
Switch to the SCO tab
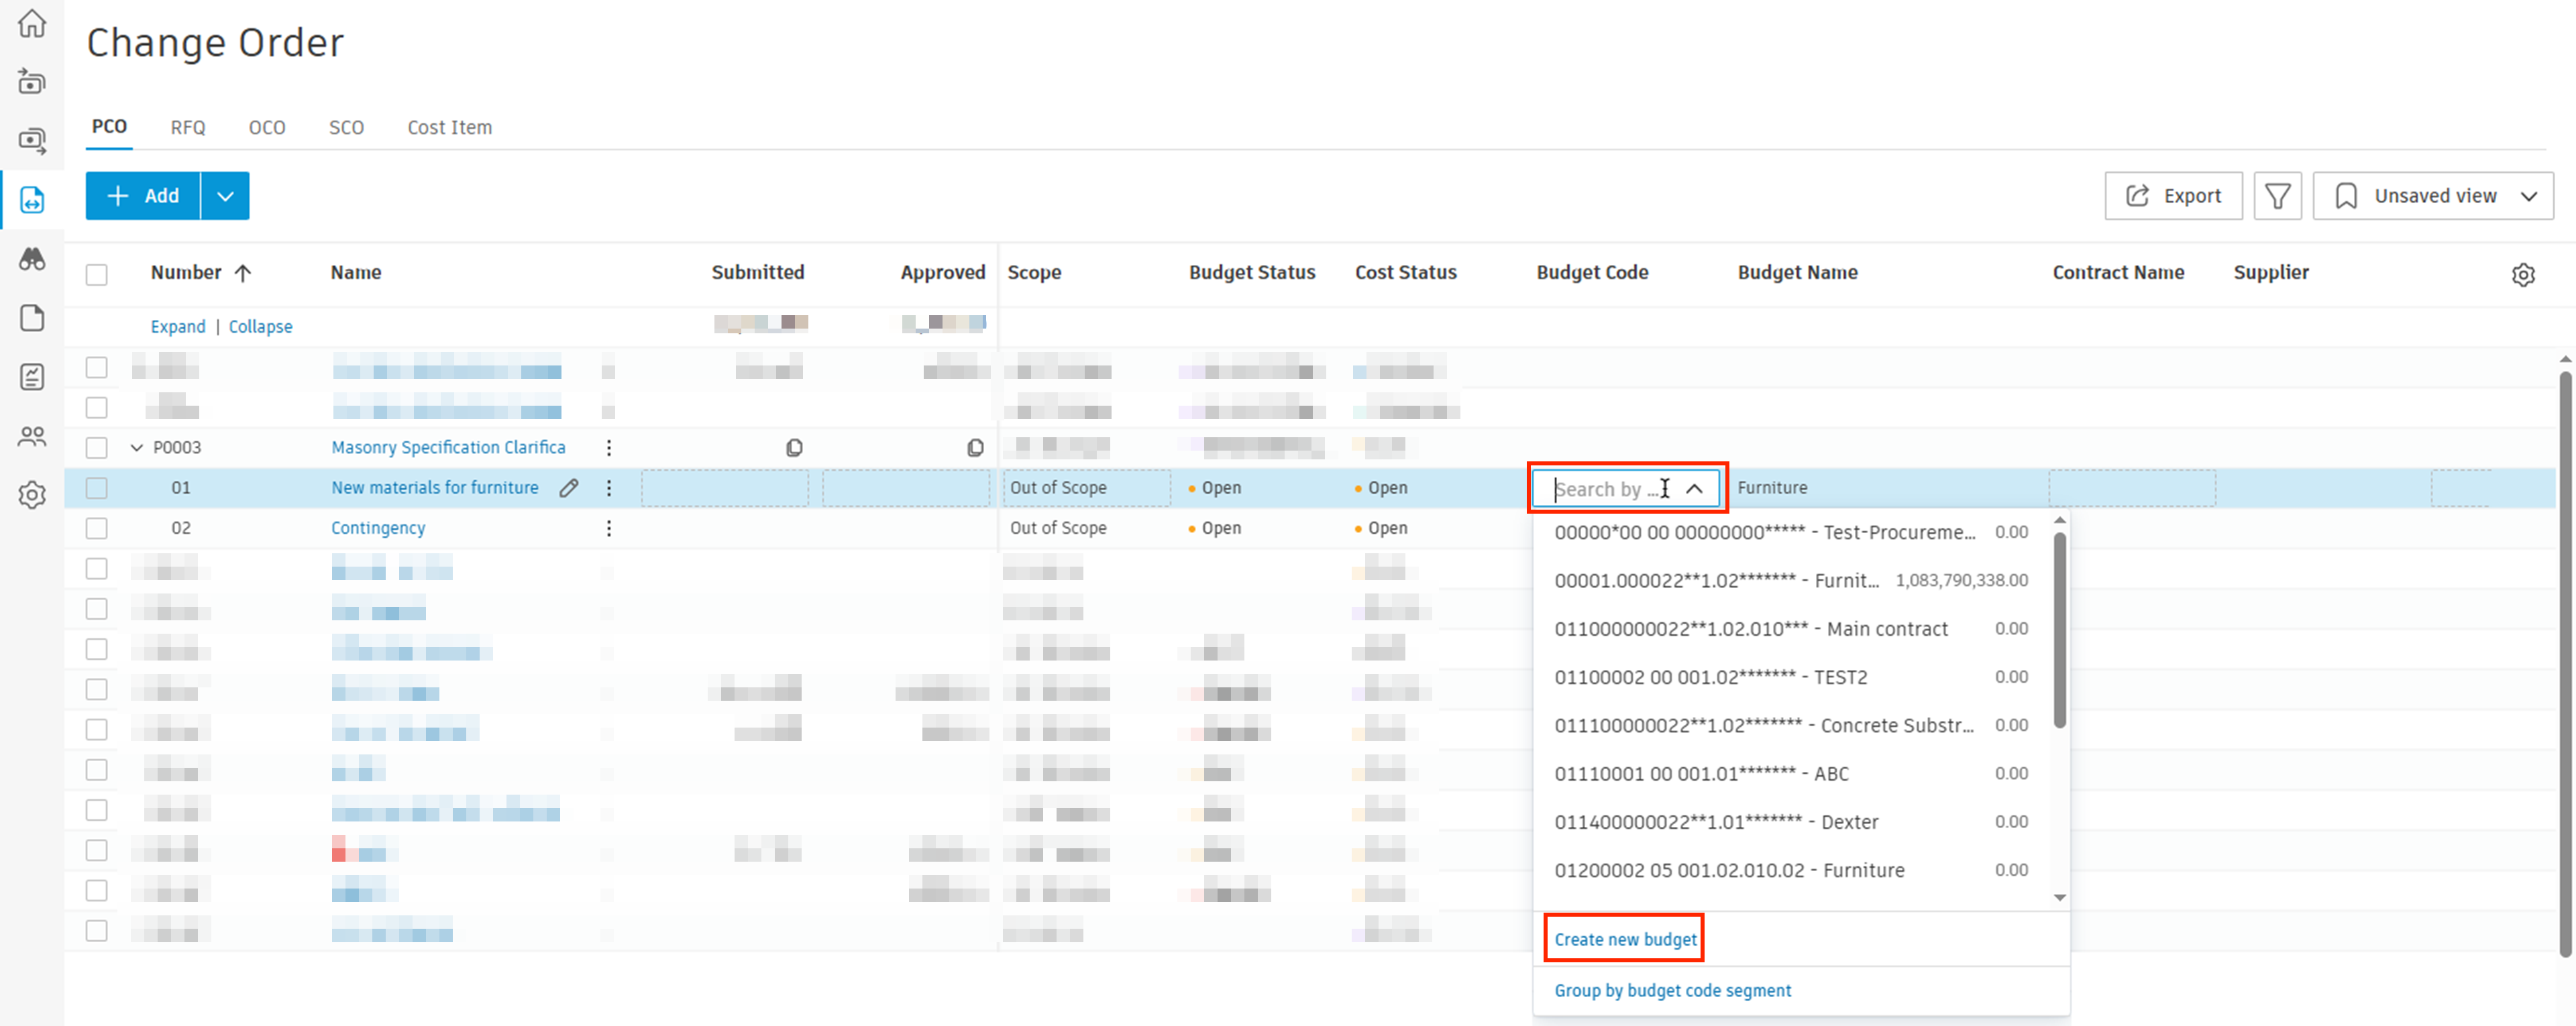[346, 127]
